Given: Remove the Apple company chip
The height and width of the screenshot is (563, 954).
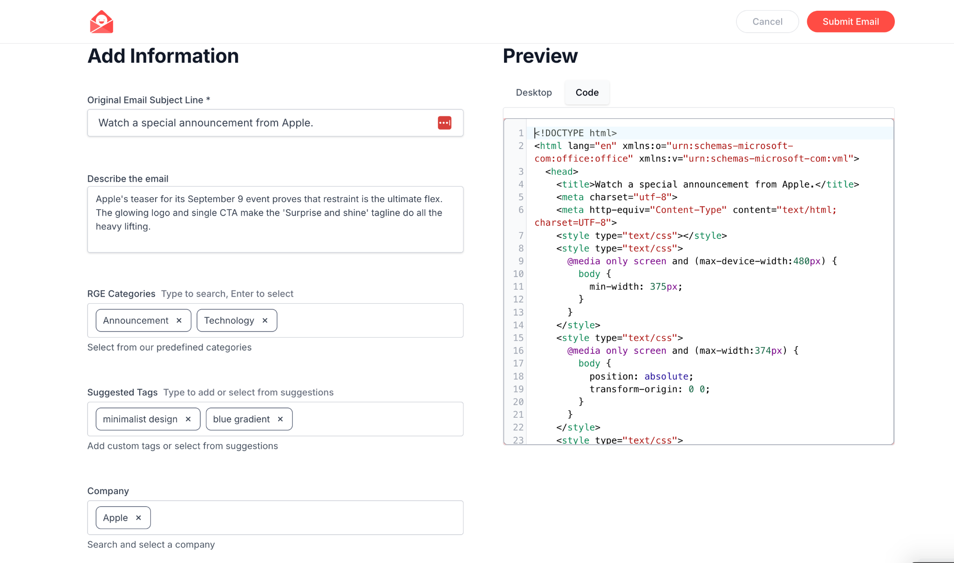Looking at the screenshot, I should point(138,518).
